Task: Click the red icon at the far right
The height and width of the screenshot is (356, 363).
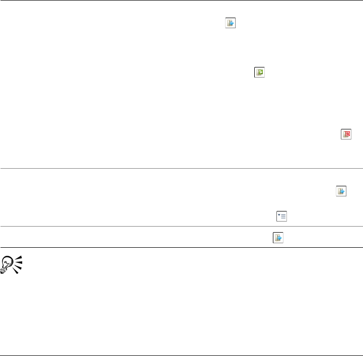Action: coord(346,133)
